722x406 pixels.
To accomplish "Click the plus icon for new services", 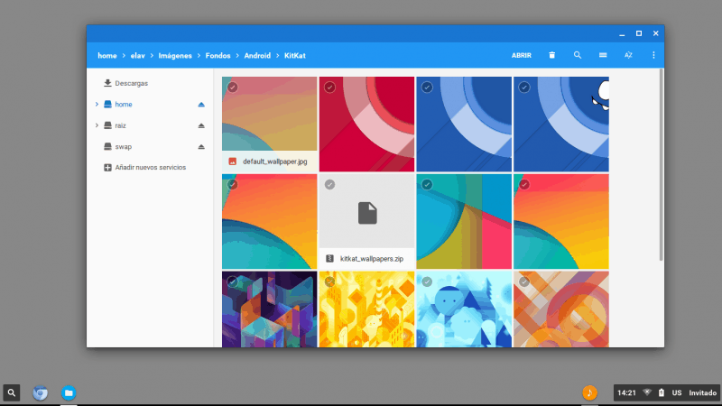I will point(107,168).
